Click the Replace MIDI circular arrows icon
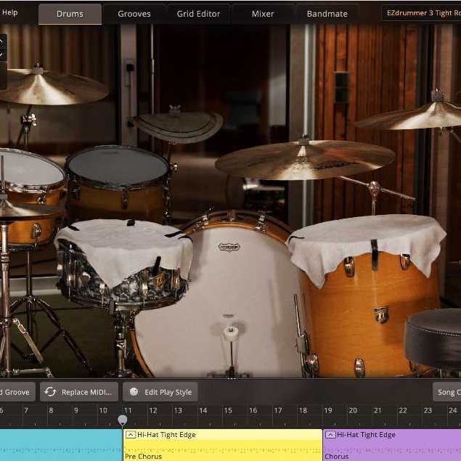The height and width of the screenshot is (461, 461). point(50,392)
